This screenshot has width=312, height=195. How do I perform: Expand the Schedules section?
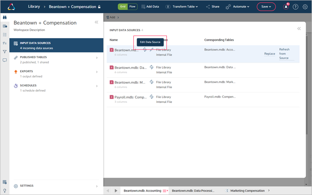tap(97, 86)
